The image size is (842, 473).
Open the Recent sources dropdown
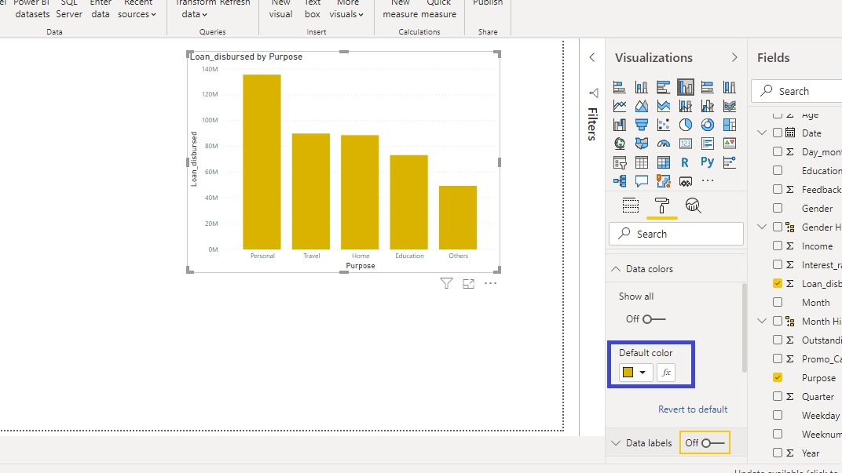coord(137,14)
